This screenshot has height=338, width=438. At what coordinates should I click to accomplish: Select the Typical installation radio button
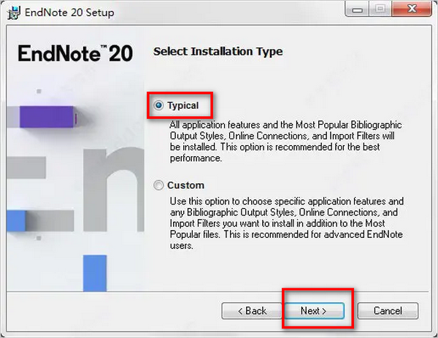coord(158,105)
